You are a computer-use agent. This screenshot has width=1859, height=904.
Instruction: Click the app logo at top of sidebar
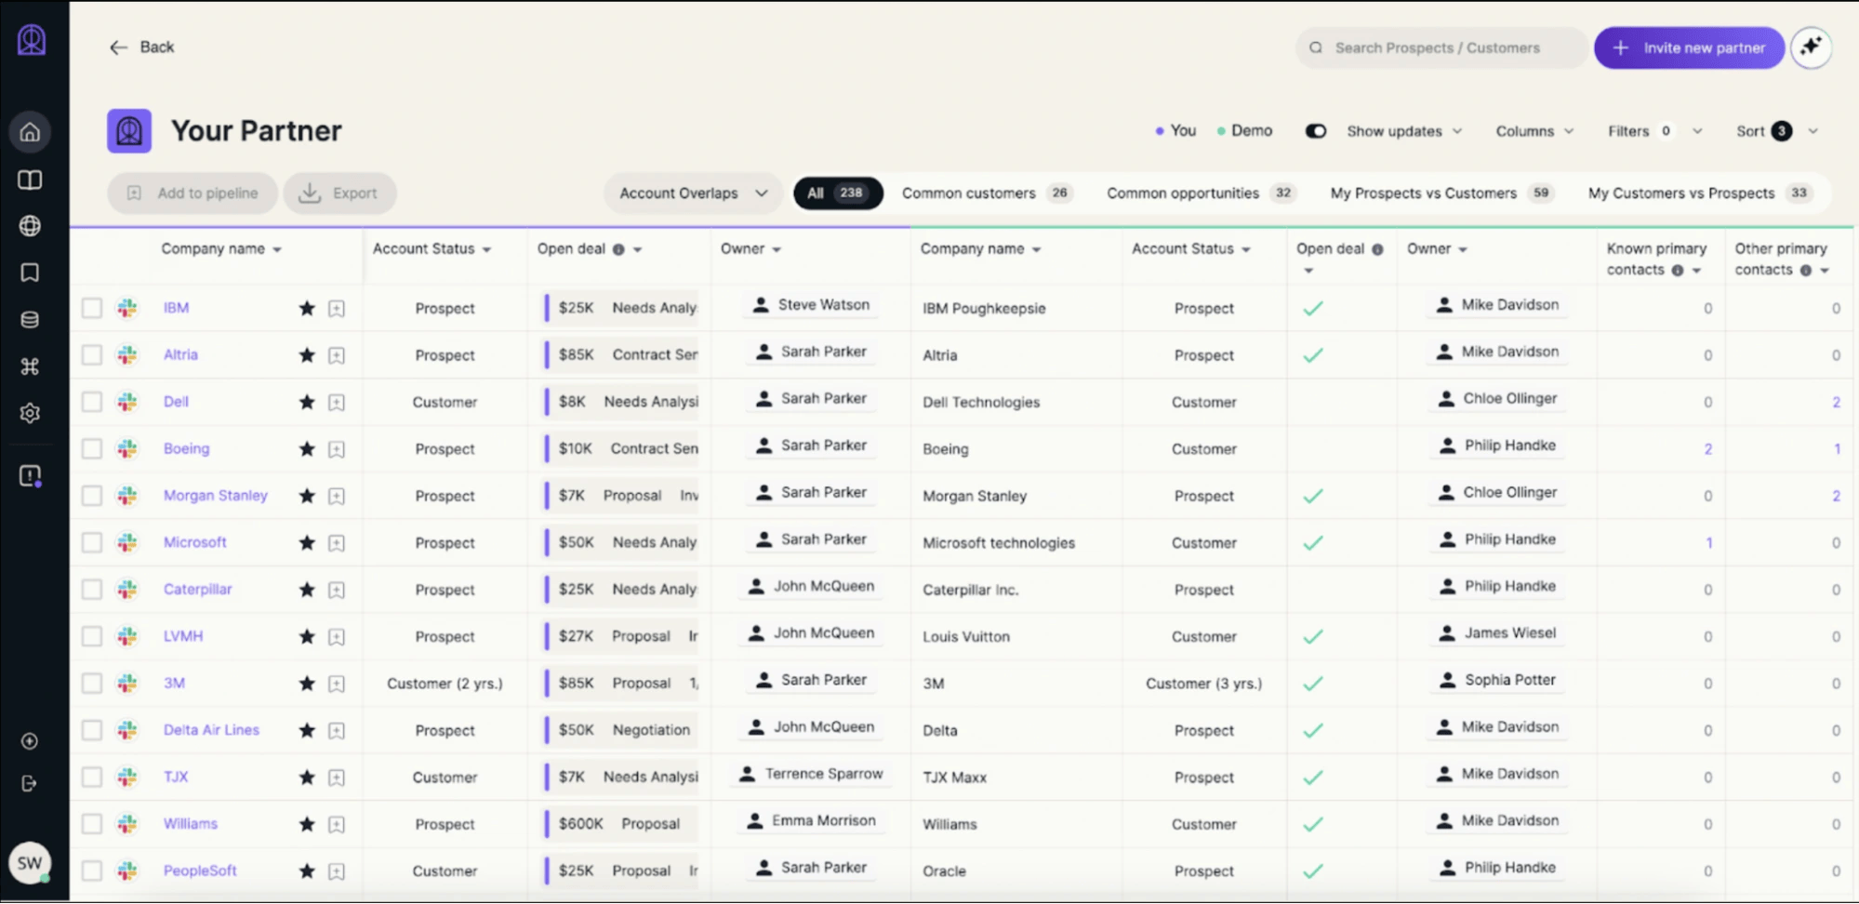tap(32, 39)
